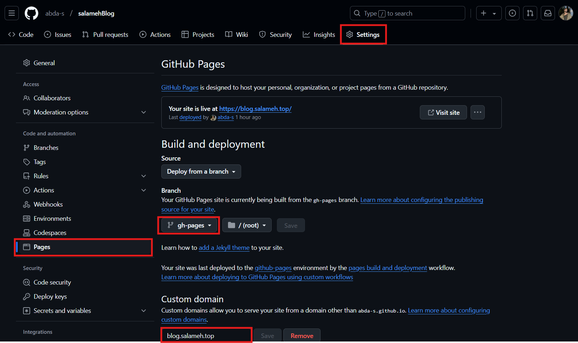The width and height of the screenshot is (578, 343).
Task: Go to the Insights tab
Action: pyautogui.click(x=319, y=35)
